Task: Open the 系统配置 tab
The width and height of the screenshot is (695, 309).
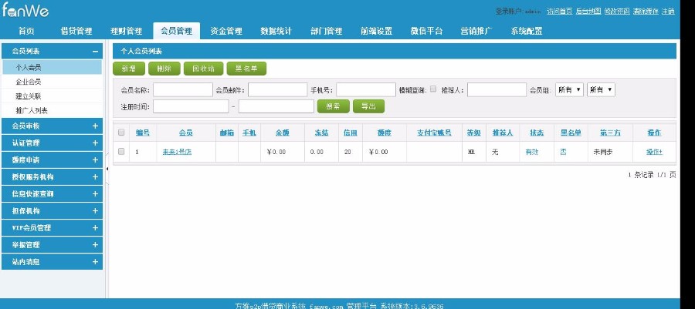Action: click(527, 31)
